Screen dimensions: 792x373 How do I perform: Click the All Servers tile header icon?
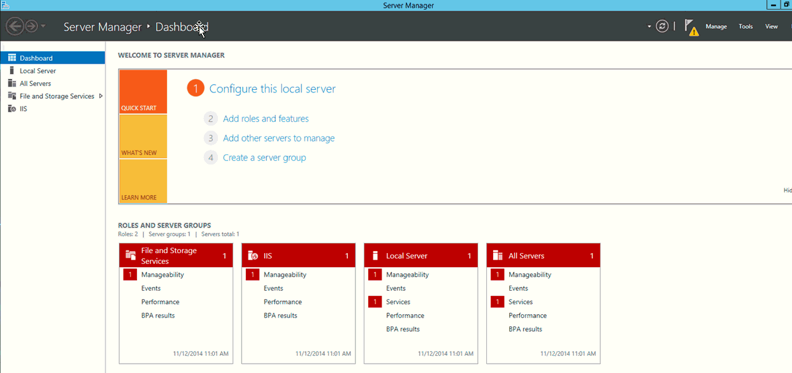[x=498, y=256]
